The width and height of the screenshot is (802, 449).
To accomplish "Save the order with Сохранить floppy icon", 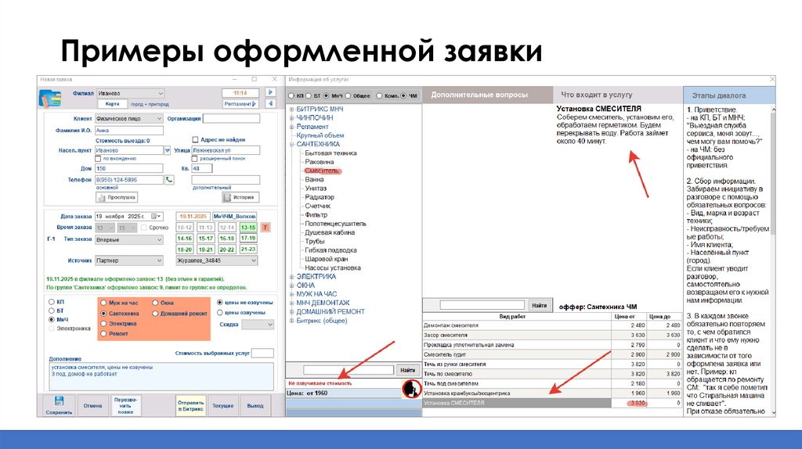I will [x=59, y=405].
